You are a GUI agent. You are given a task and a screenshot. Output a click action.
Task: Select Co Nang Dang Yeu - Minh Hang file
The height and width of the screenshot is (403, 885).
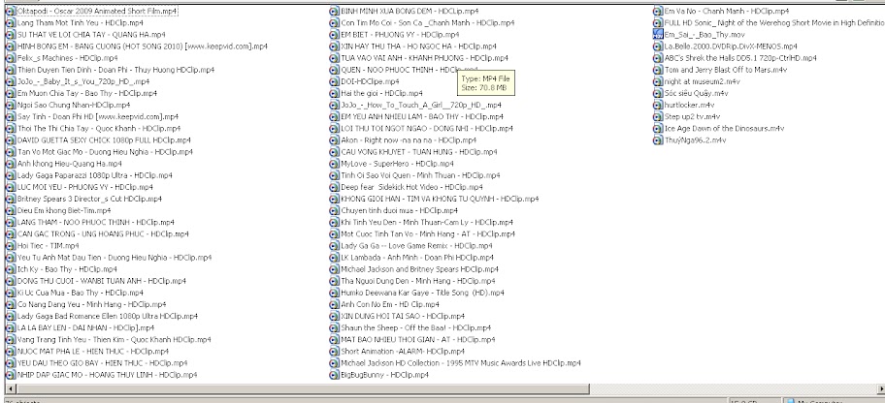click(x=91, y=304)
